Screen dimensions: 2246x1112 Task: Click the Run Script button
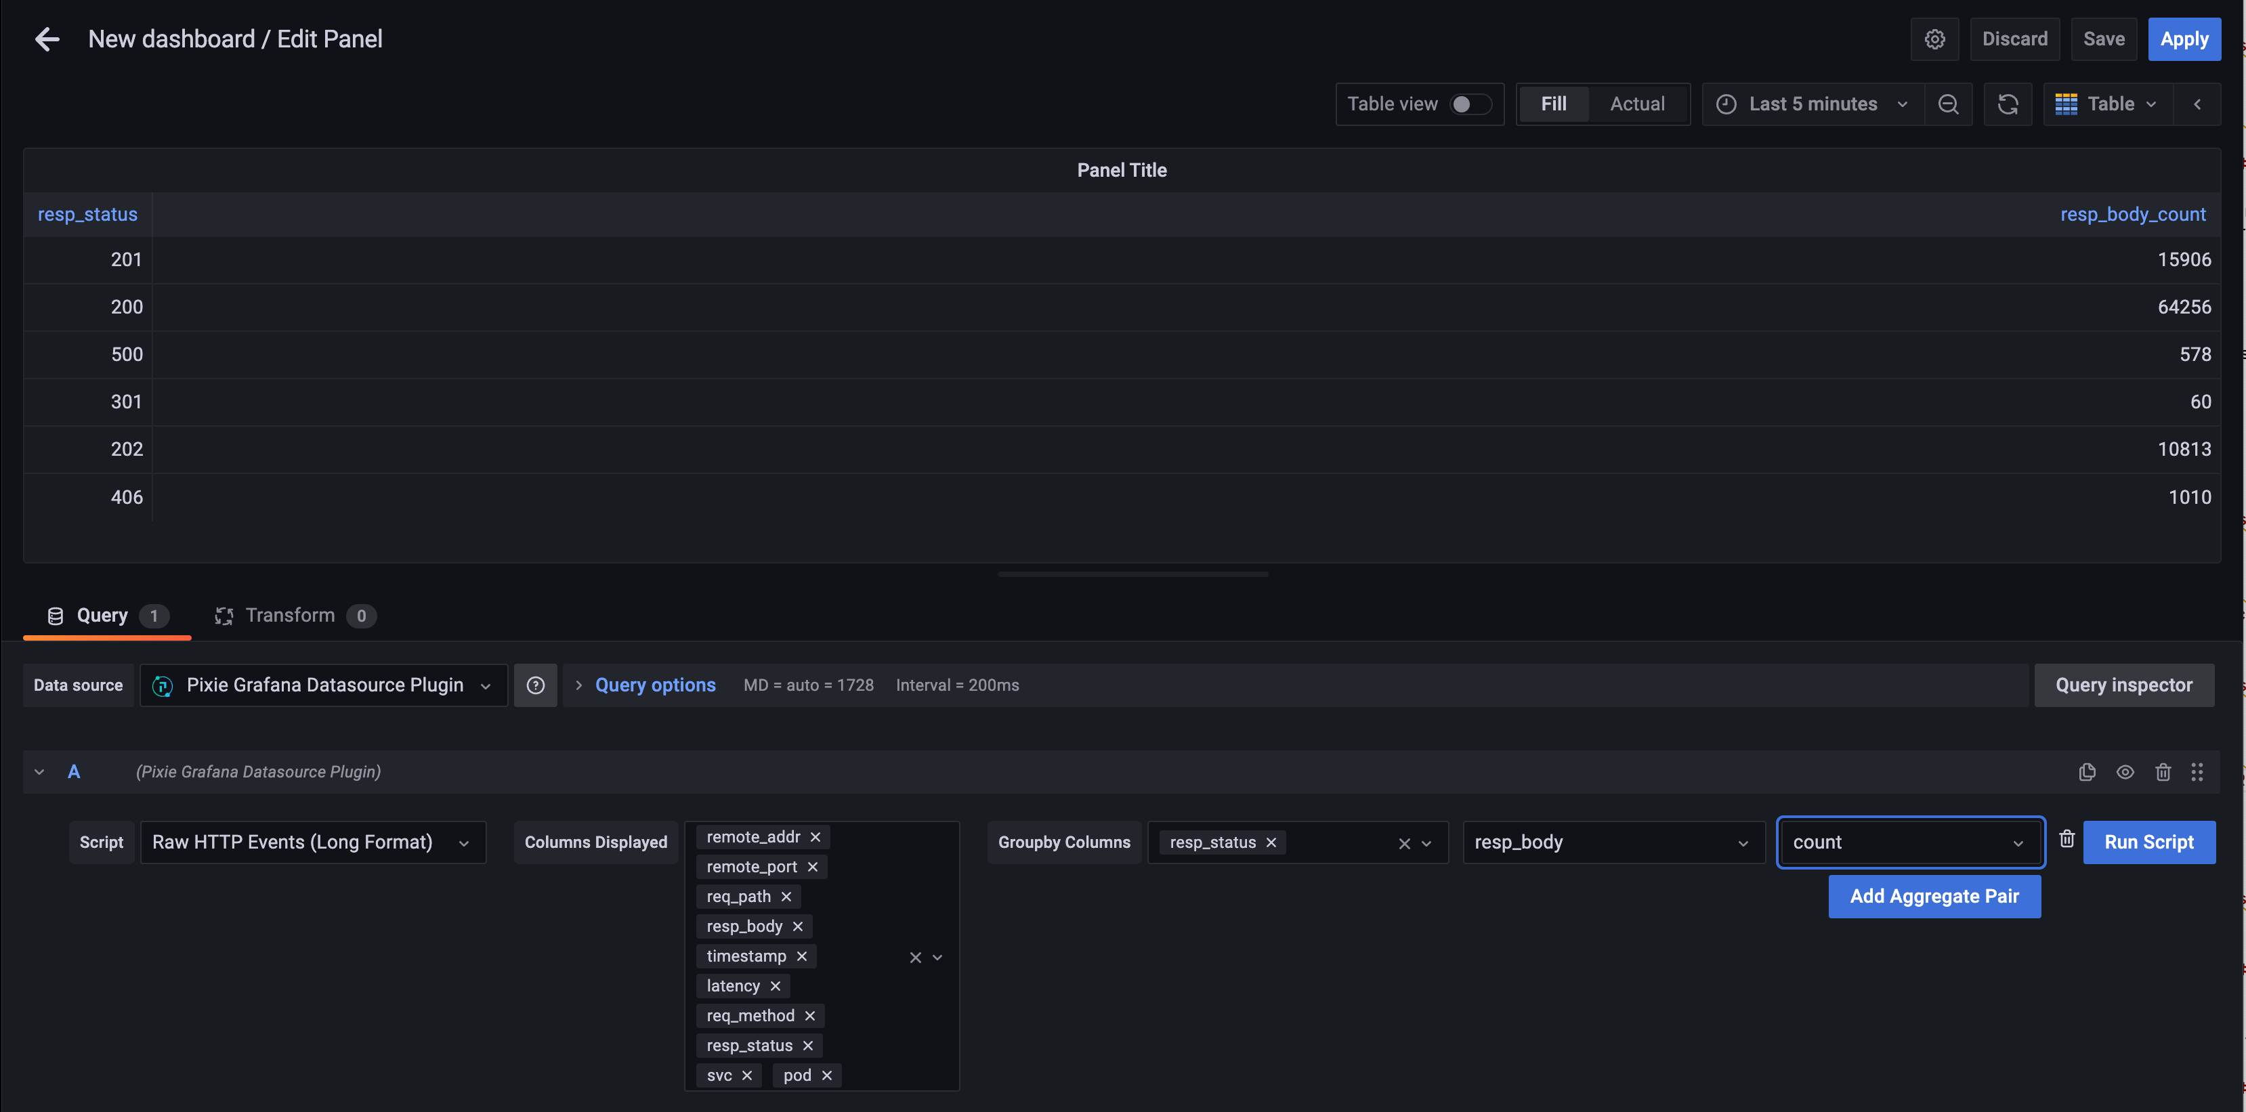[x=2148, y=842]
